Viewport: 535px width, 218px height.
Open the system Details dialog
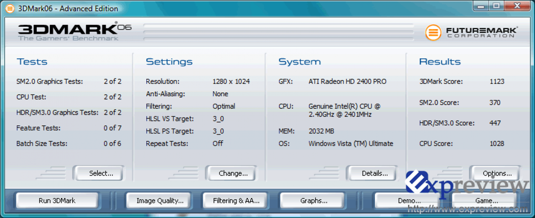tap(372, 173)
